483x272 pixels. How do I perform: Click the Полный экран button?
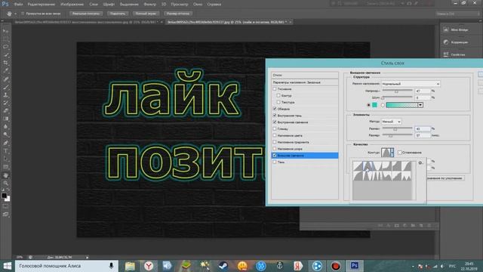pyautogui.click(x=146, y=14)
